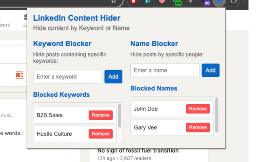The height and width of the screenshot is (162, 259).
Task: Remove the Hustle Culture blocked keyword
Action: (x=101, y=134)
